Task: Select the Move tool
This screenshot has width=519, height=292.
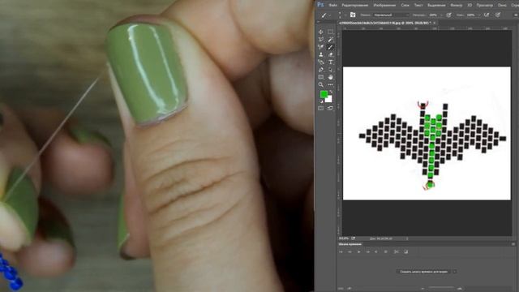Action: [321, 32]
